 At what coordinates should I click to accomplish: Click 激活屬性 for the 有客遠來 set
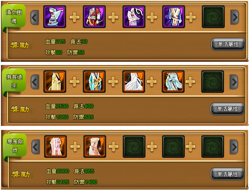[x=227, y=109]
